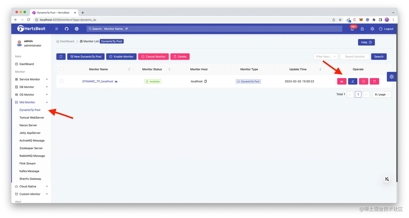The image size is (409, 218).
Task: Open the monitor metrics chart icon for DYNAMIC_TP_localhost
Action: (342, 81)
